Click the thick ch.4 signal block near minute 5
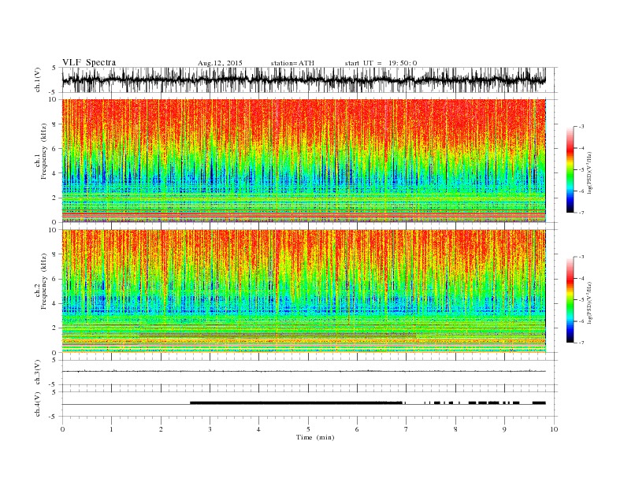The width and height of the screenshot is (624, 482). pyautogui.click(x=296, y=402)
